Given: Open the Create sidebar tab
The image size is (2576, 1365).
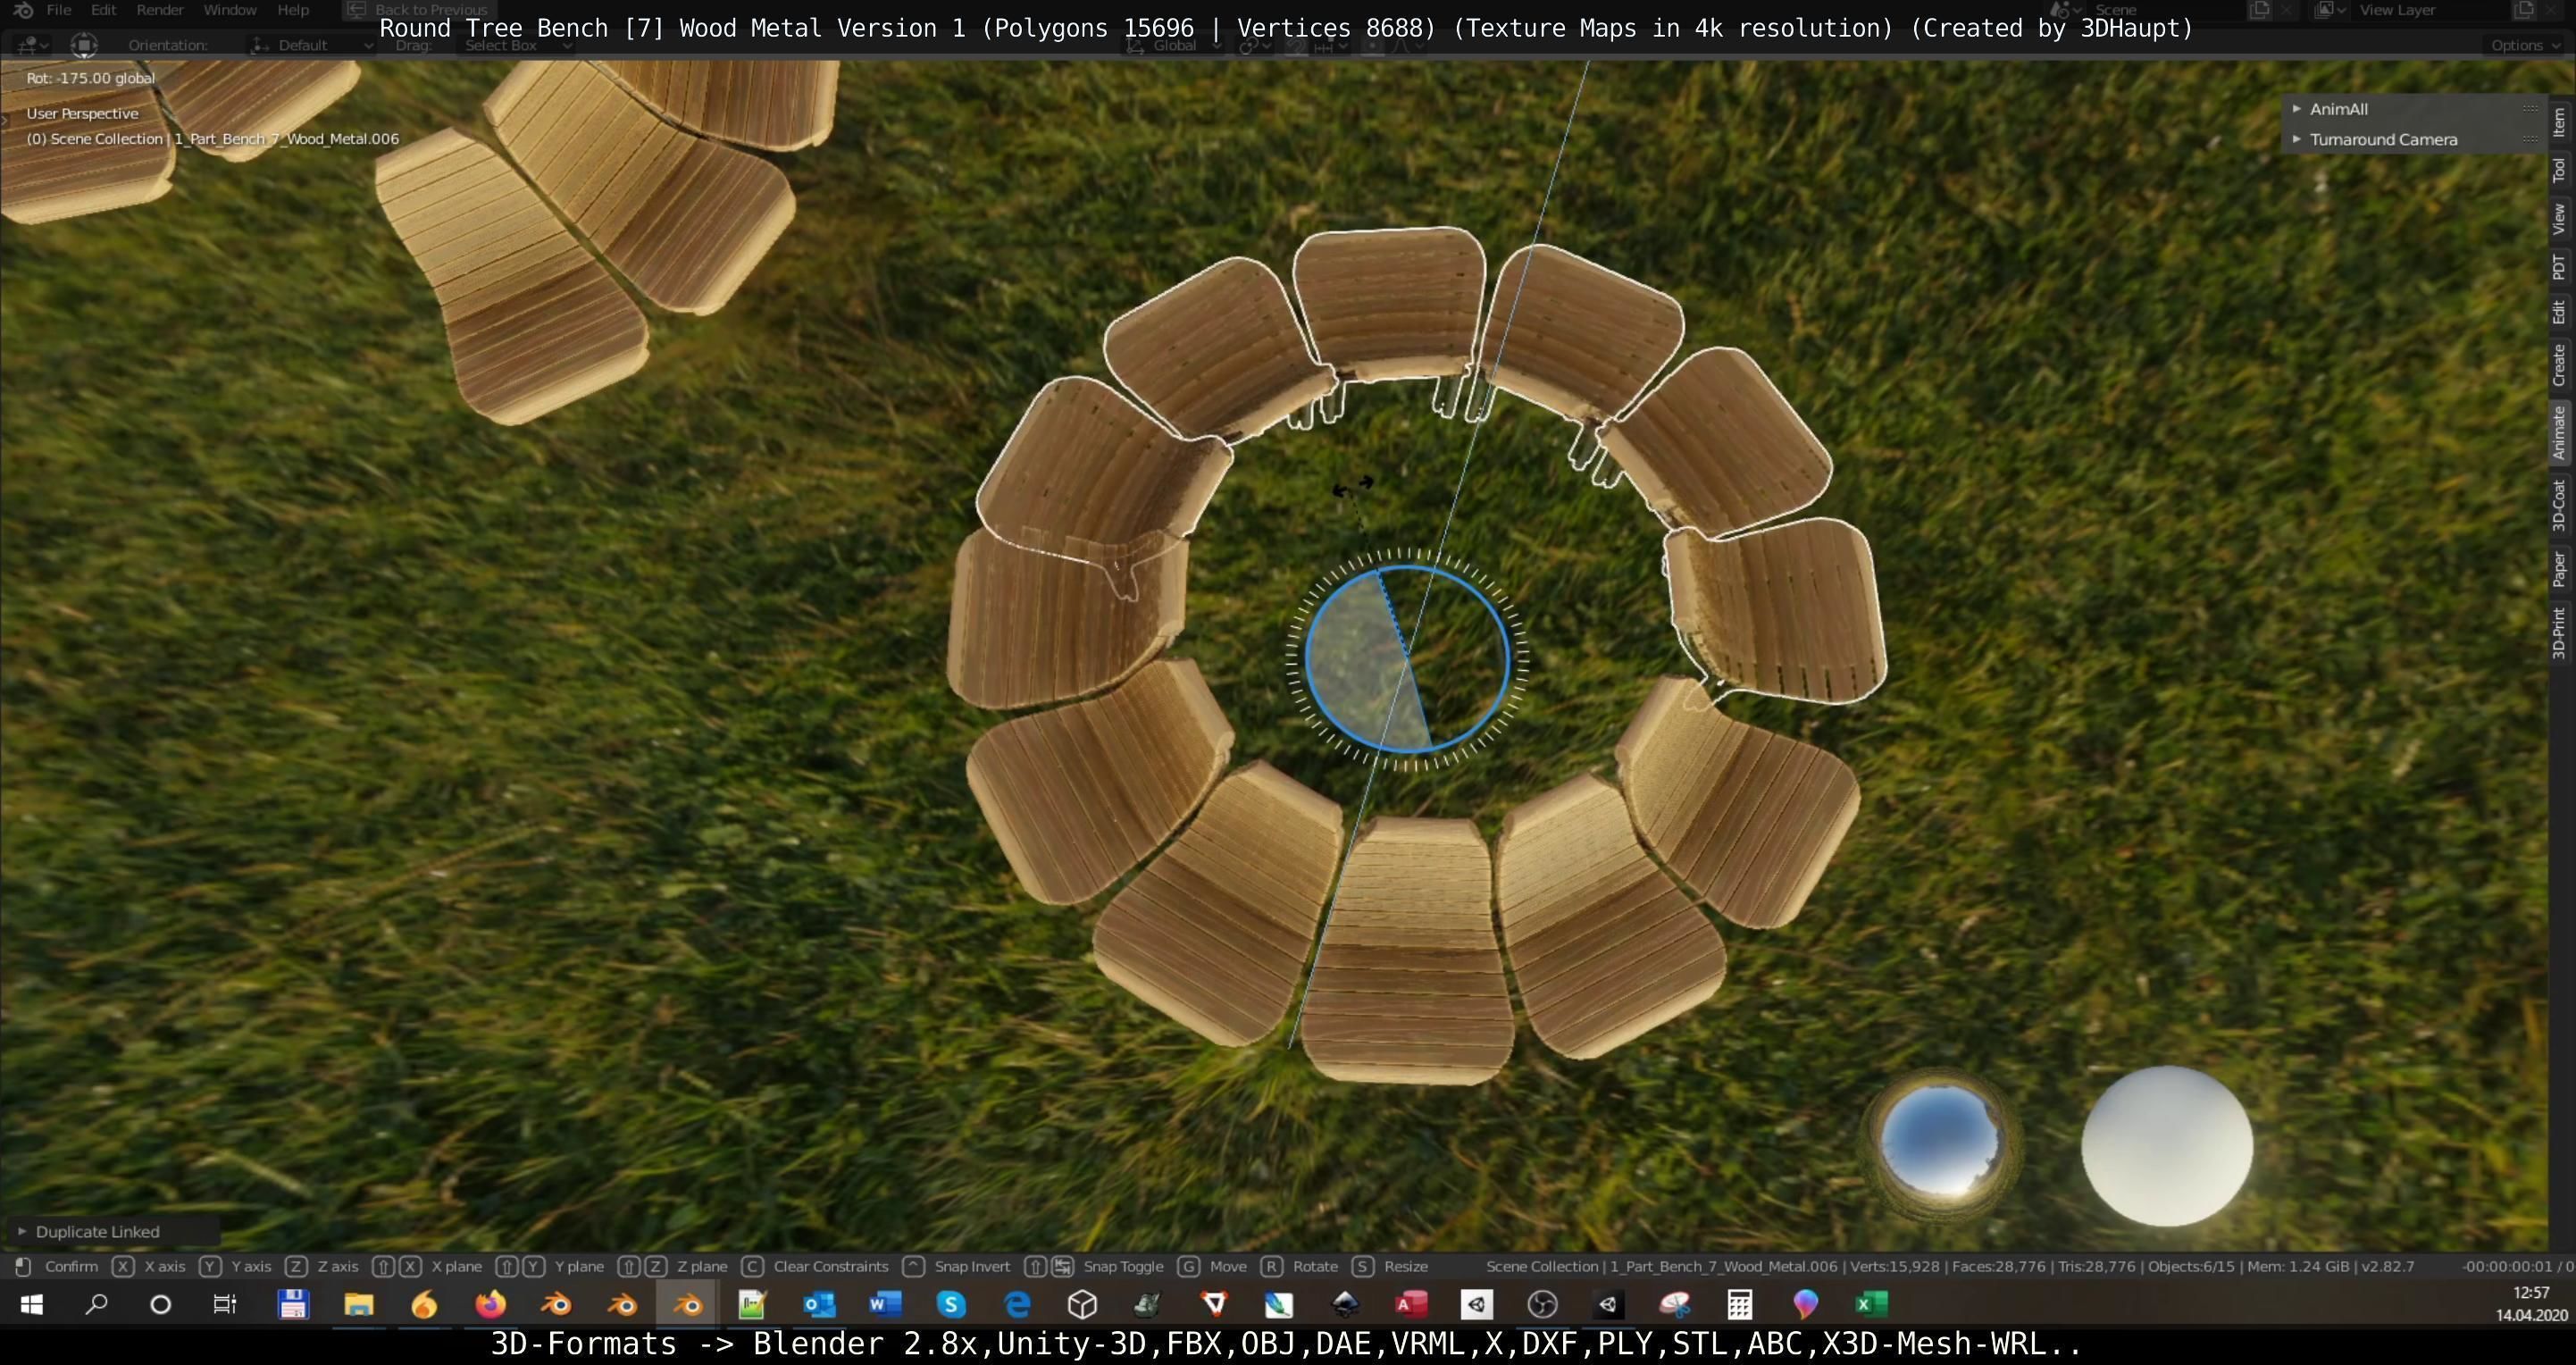Looking at the screenshot, I should pyautogui.click(x=2559, y=365).
